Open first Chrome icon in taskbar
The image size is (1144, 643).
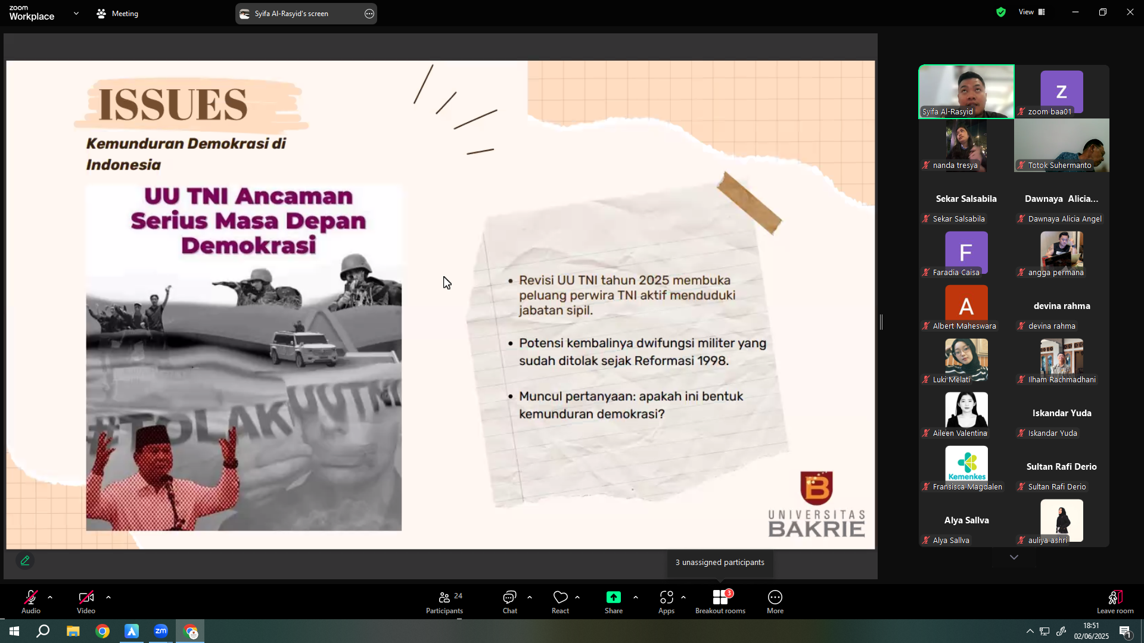pos(102,631)
